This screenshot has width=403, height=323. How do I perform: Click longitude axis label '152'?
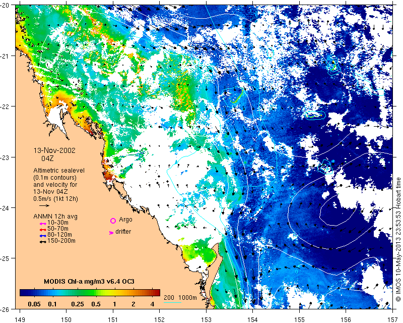159,319
